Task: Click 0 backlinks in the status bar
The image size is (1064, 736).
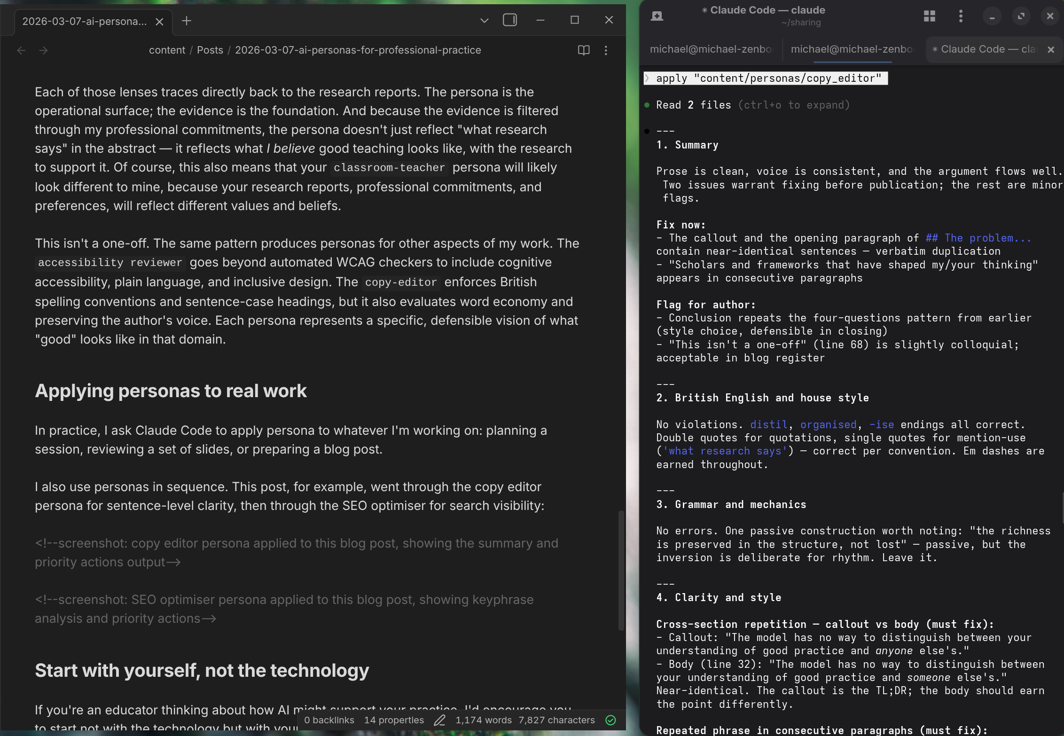Action: click(x=329, y=720)
